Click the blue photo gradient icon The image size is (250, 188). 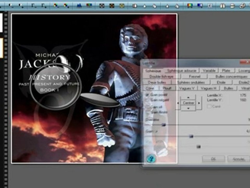click(200, 6)
